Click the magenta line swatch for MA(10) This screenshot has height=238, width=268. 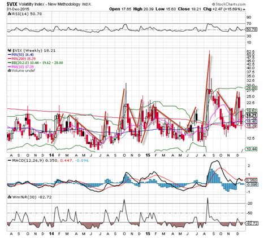(10, 67)
